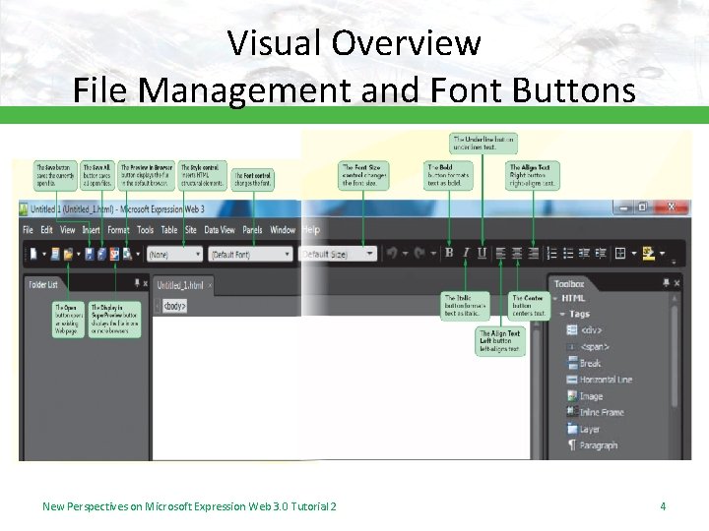This screenshot has height=531, width=709.
Task: Open the Help menu
Action: coord(311,230)
